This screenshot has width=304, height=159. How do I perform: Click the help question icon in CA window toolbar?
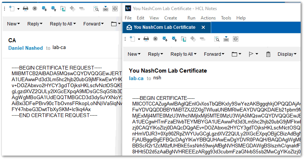point(115,9)
